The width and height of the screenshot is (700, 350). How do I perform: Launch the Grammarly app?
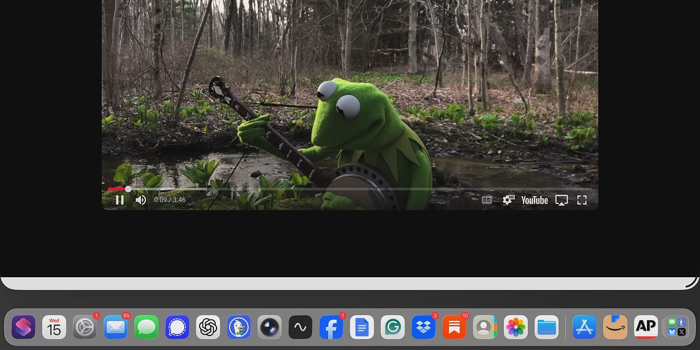coord(393,327)
